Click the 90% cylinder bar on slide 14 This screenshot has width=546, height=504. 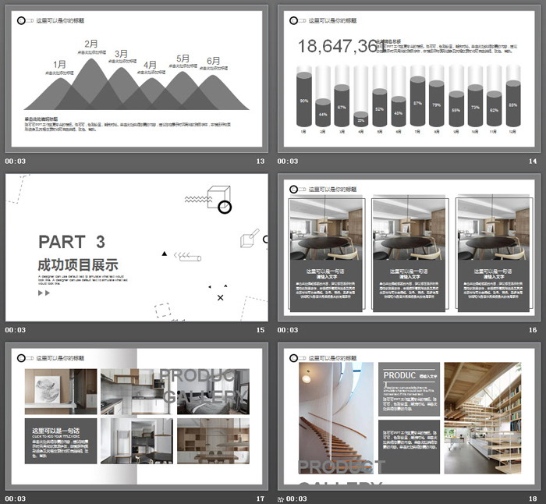(x=303, y=100)
